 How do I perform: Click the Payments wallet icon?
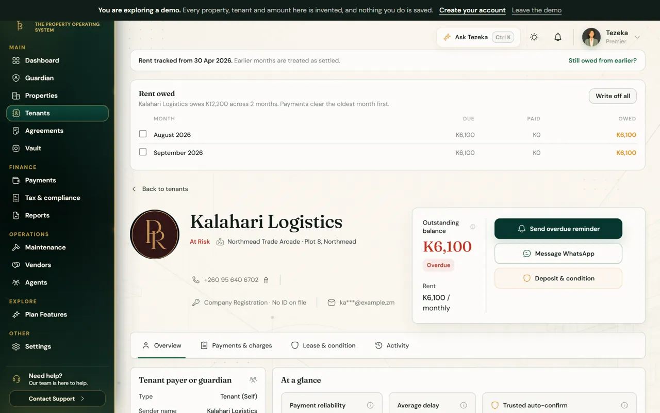tap(16, 180)
